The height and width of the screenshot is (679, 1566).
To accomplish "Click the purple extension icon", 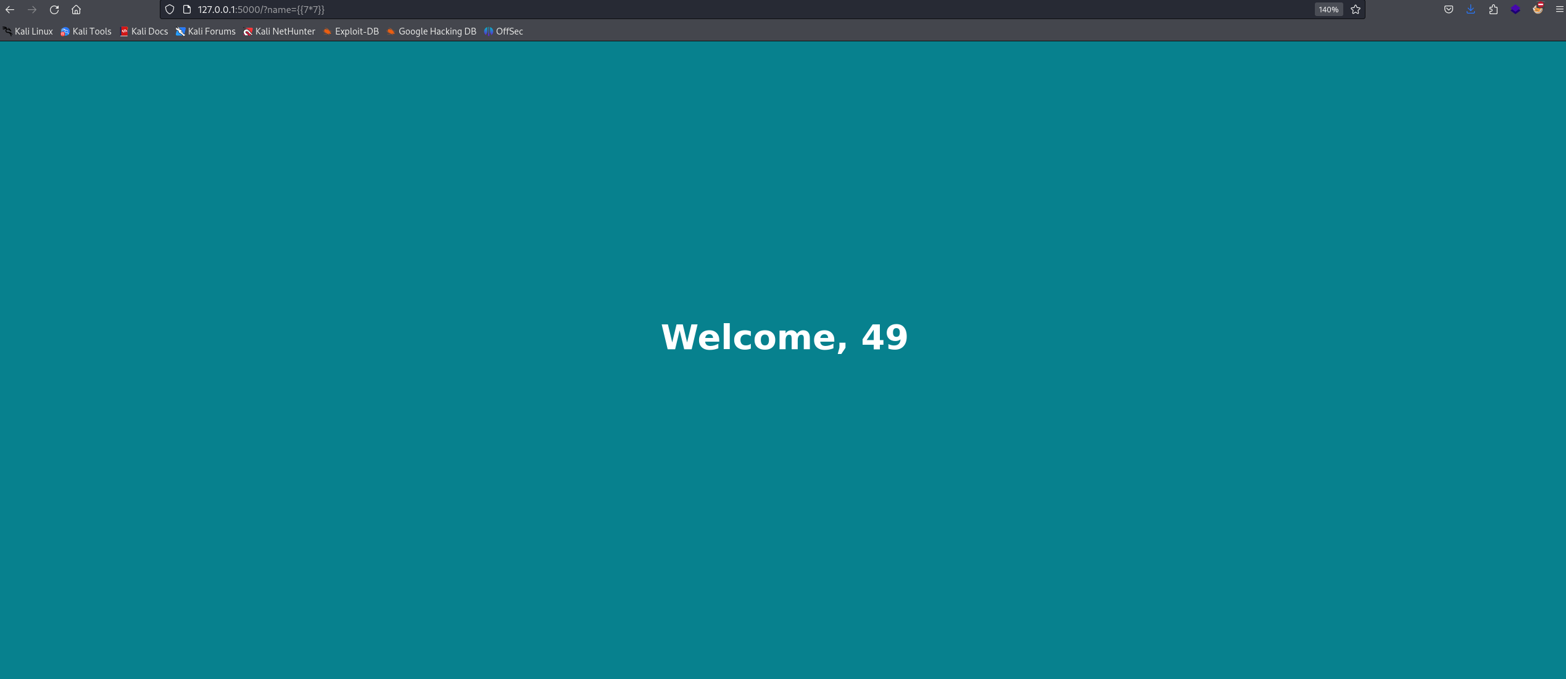I will coord(1515,10).
